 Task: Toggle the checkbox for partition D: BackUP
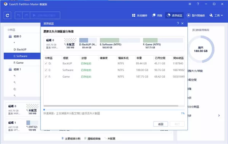[46, 64]
